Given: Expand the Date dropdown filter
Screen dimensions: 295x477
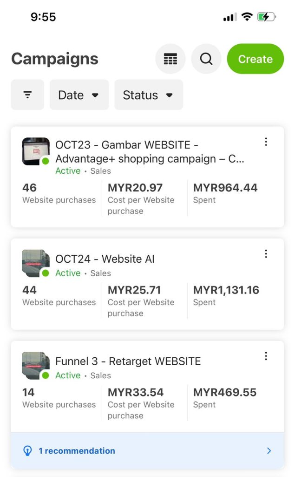Looking at the screenshot, I should point(79,95).
